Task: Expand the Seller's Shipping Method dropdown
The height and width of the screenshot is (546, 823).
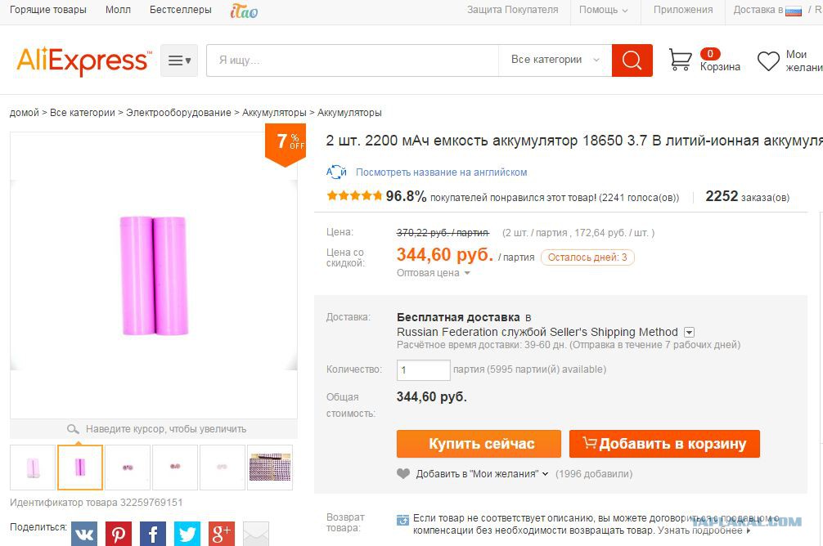Action: [x=689, y=333]
